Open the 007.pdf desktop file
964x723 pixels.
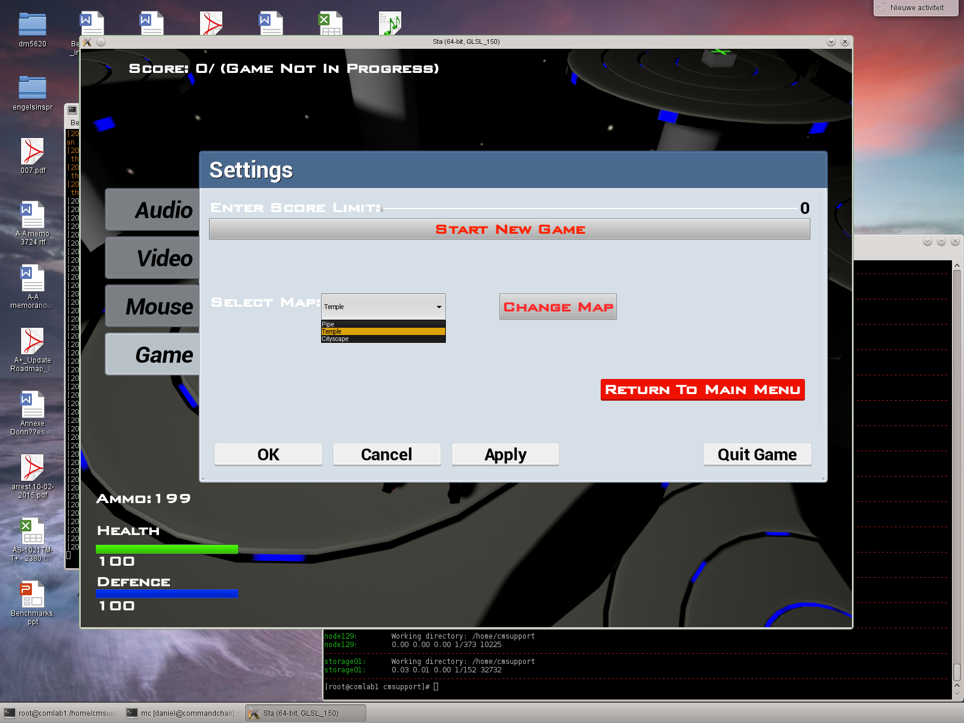click(x=33, y=151)
